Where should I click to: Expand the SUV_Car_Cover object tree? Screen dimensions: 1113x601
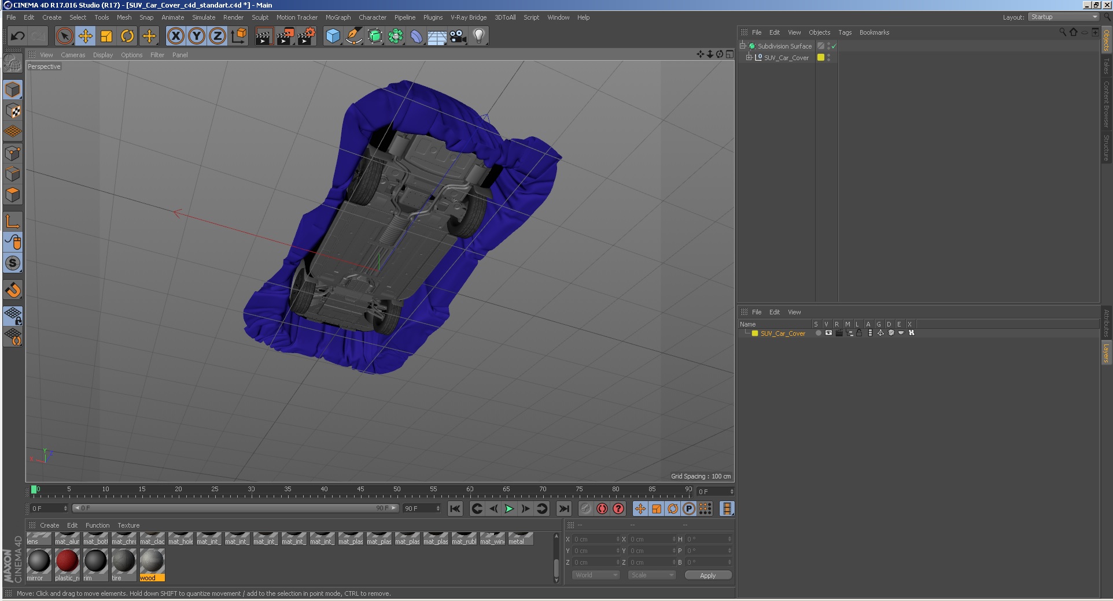pyautogui.click(x=749, y=58)
